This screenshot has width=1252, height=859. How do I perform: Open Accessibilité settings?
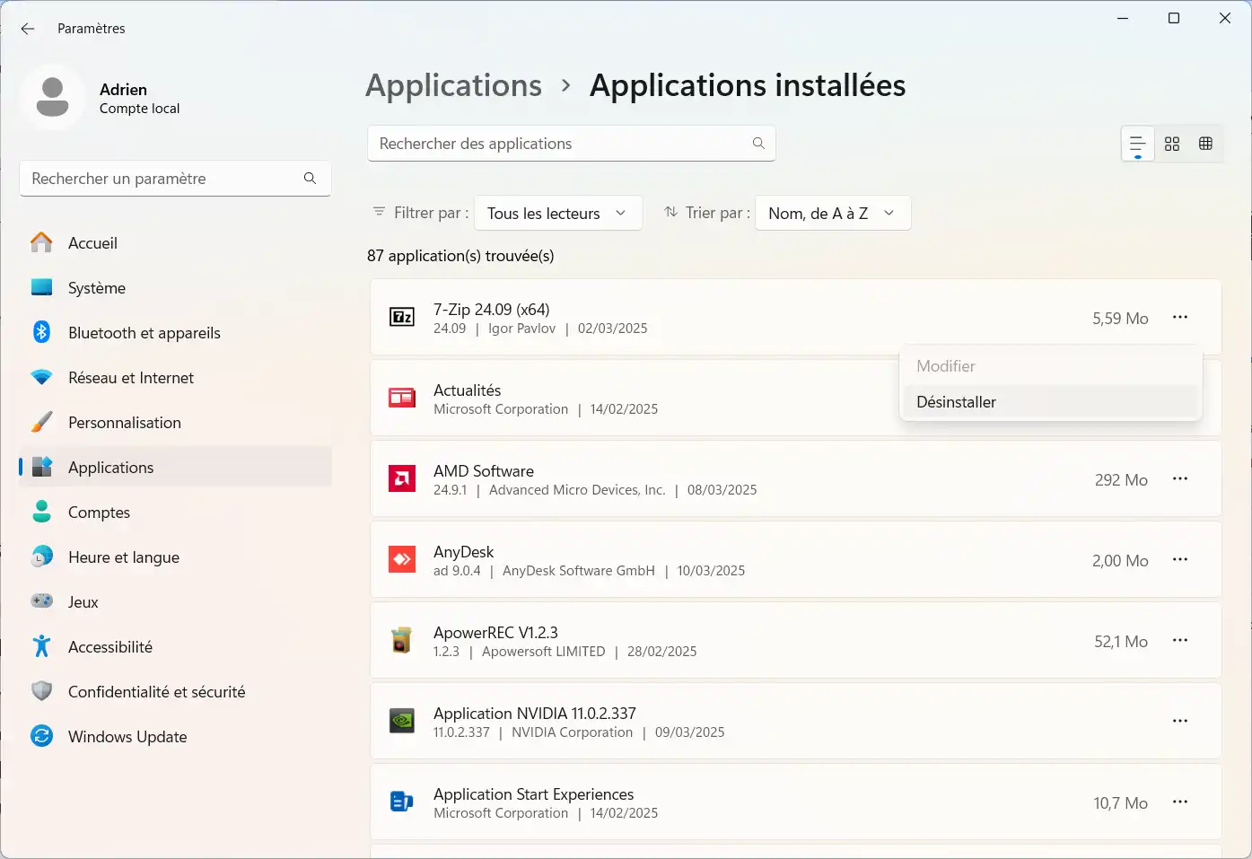click(x=175, y=647)
